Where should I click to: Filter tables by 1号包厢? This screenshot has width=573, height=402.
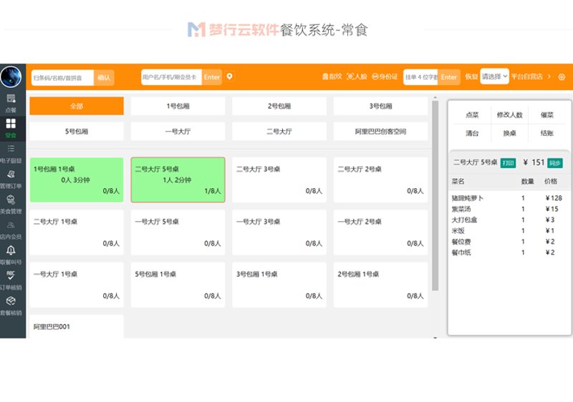pyautogui.click(x=178, y=106)
